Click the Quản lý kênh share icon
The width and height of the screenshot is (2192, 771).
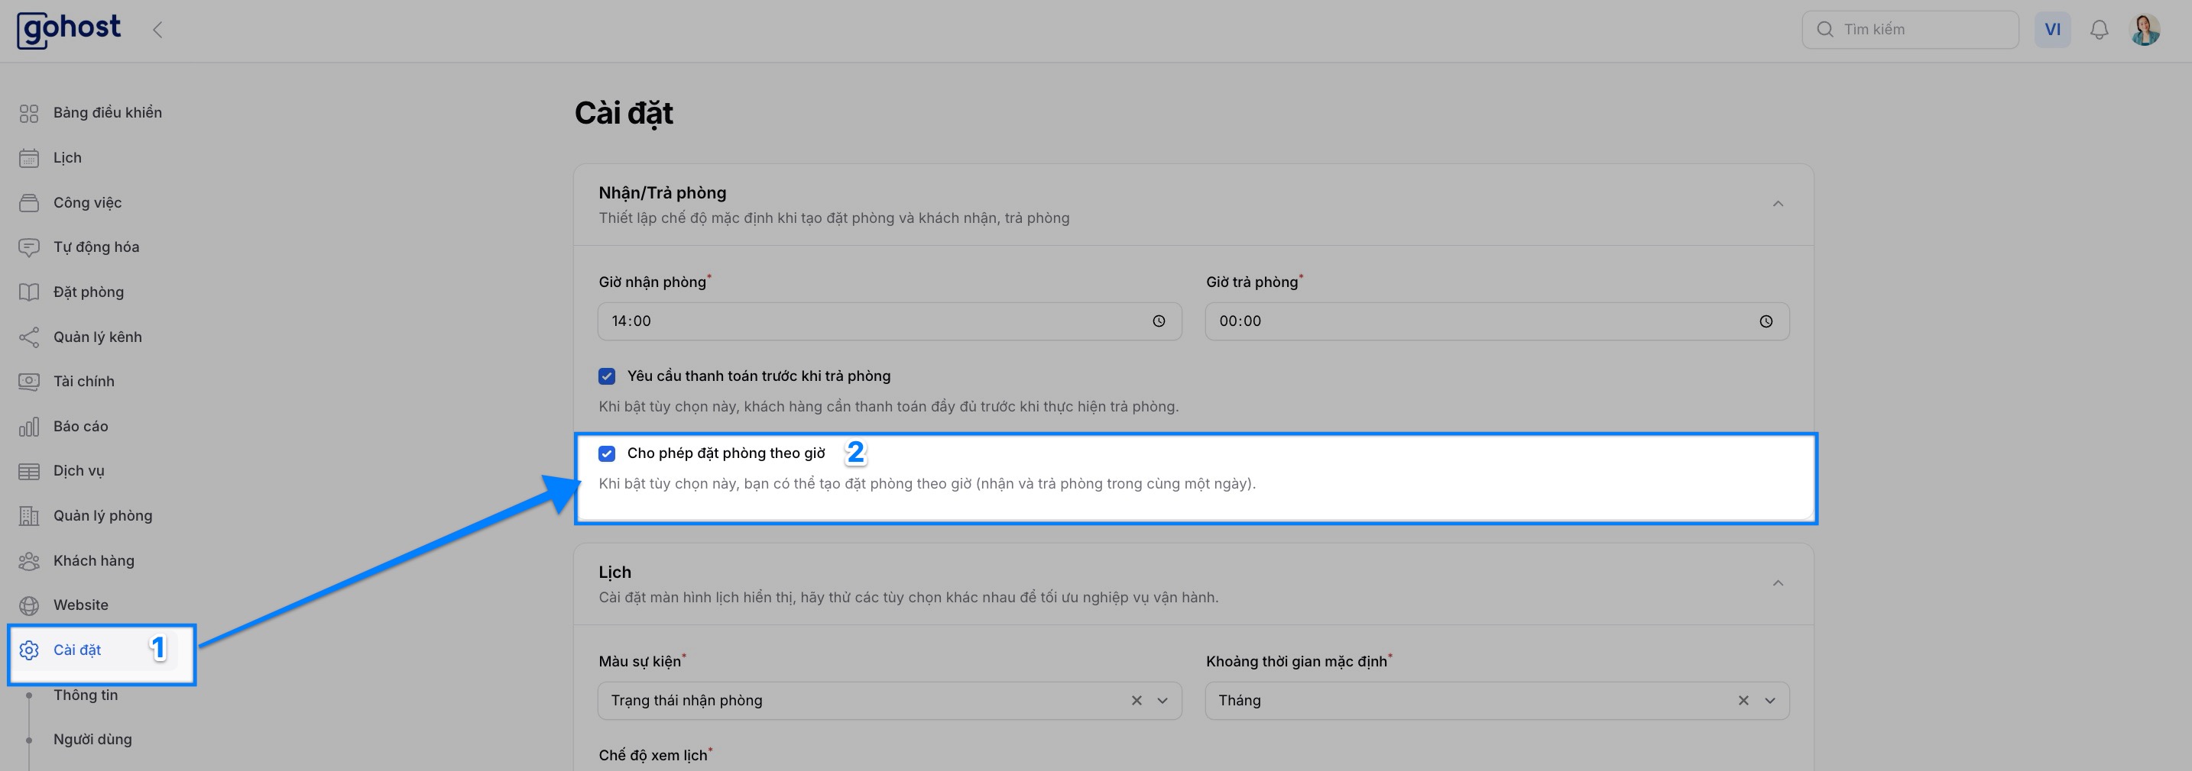29,337
